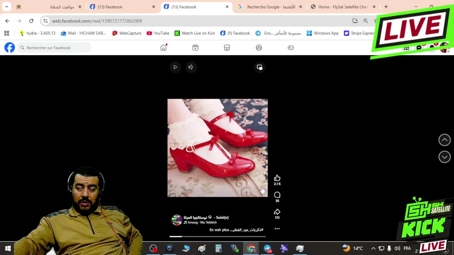The width and height of the screenshot is (454, 255).
Task: Like the reel with thumbs-up icon
Action: pos(277,178)
